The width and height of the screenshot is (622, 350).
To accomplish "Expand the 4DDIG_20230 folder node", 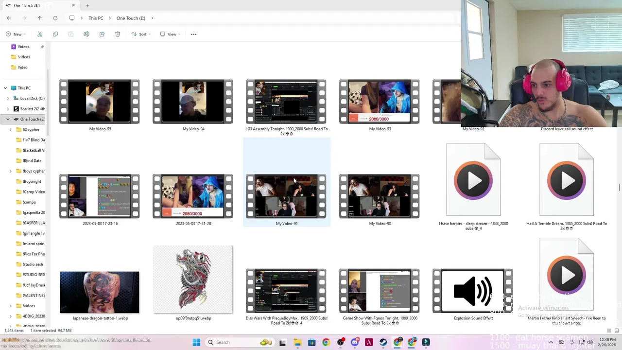I will (11, 316).
